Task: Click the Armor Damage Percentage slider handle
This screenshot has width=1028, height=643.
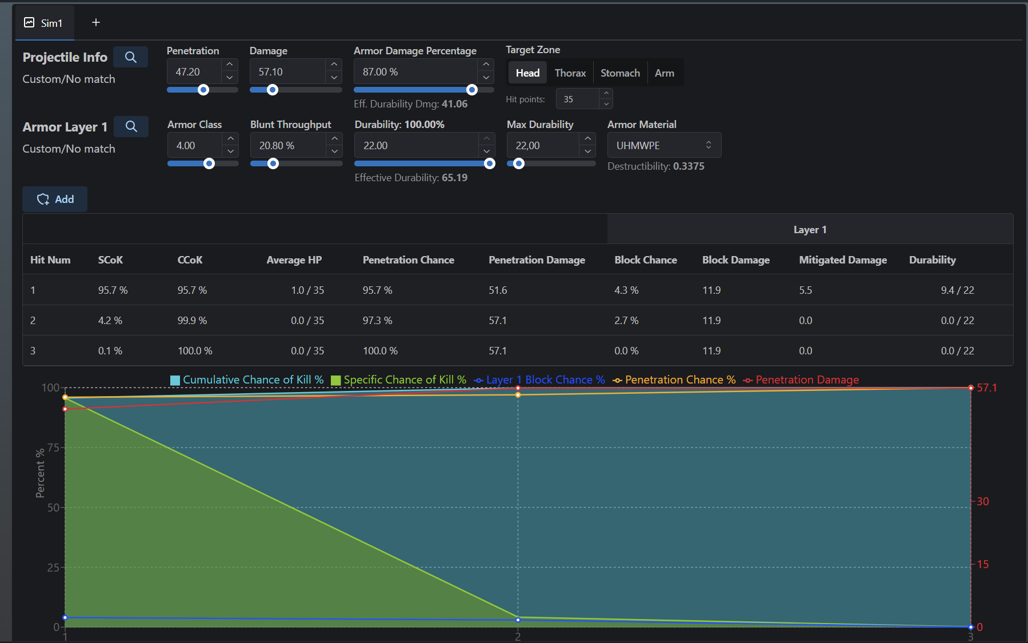Action: (471, 90)
